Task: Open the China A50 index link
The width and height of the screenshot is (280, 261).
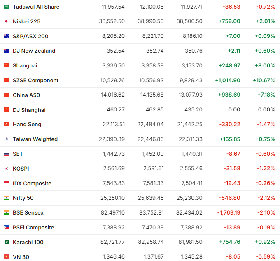Action: (26, 95)
